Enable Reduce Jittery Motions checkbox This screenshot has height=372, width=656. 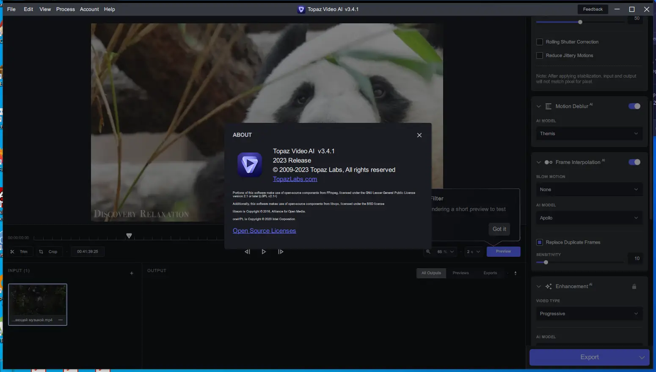(540, 56)
